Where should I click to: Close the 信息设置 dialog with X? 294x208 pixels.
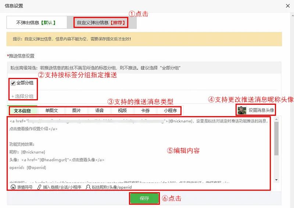point(288,6)
